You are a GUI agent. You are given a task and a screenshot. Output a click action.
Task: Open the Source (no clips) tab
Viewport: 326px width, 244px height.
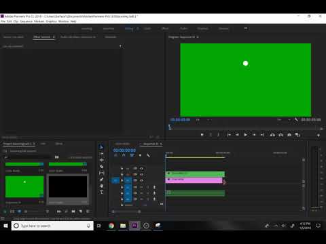pyautogui.click(x=14, y=37)
